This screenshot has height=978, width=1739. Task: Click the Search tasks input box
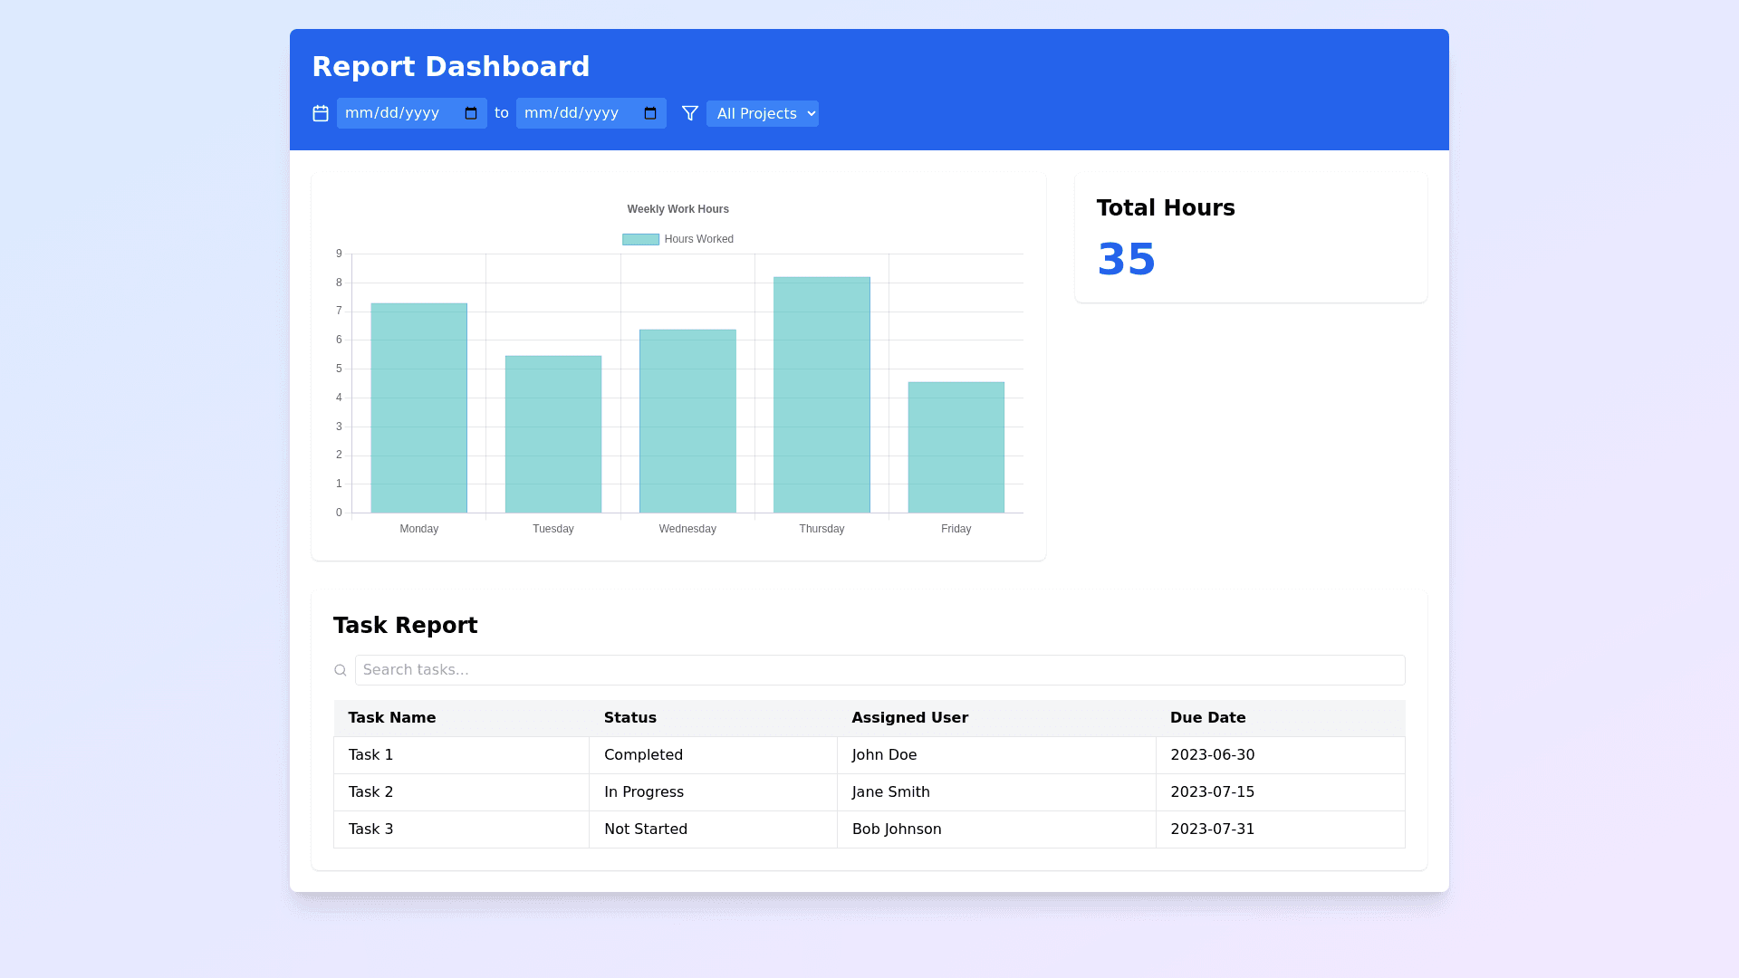[x=879, y=670]
